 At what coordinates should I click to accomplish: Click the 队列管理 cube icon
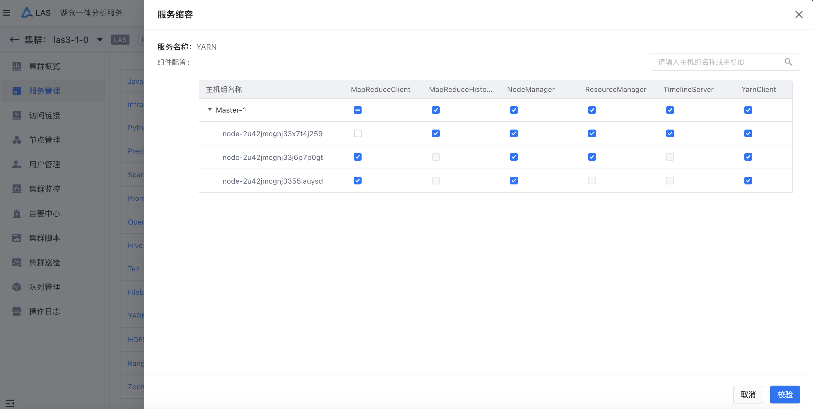coord(16,287)
